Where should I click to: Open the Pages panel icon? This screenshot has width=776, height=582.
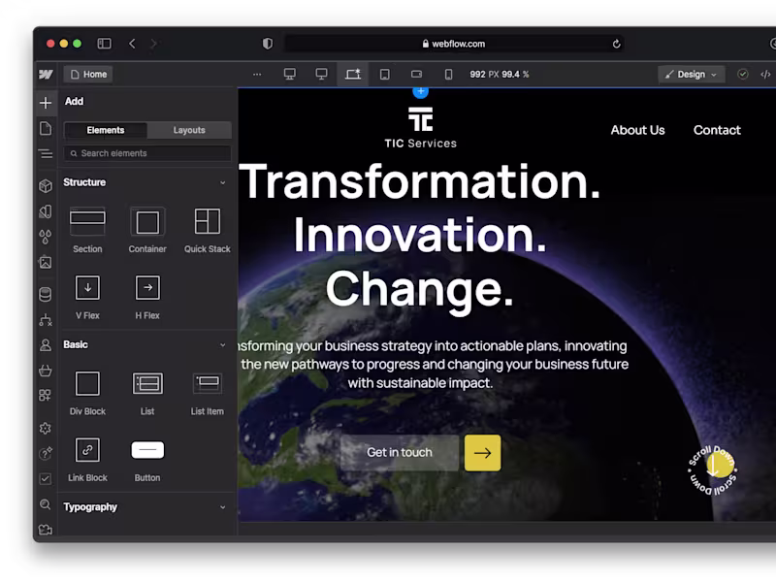click(46, 128)
